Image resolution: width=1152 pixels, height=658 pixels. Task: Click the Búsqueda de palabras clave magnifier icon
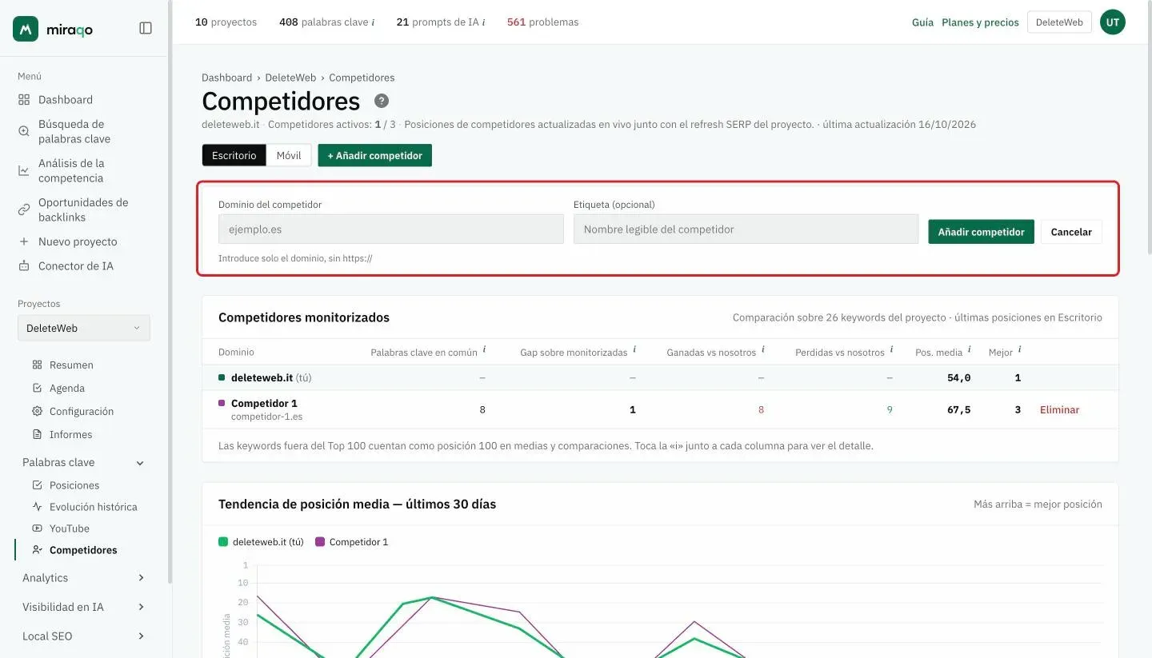coord(24,131)
